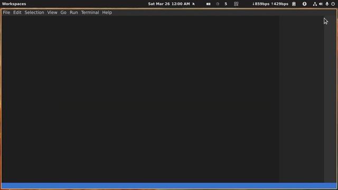Click the workspace number 5 indicator
Image resolution: width=338 pixels, height=190 pixels.
pyautogui.click(x=226, y=4)
